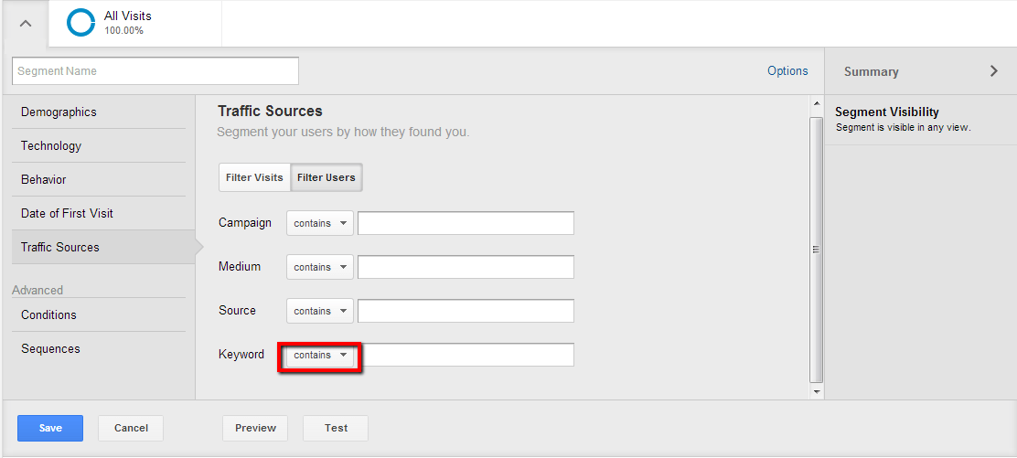The image size is (1017, 458).
Task: Open Advanced Conditions section
Action: [x=48, y=314]
